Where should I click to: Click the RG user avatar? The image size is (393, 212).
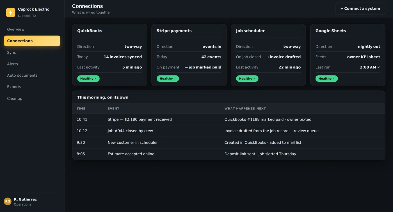[x=8, y=201]
